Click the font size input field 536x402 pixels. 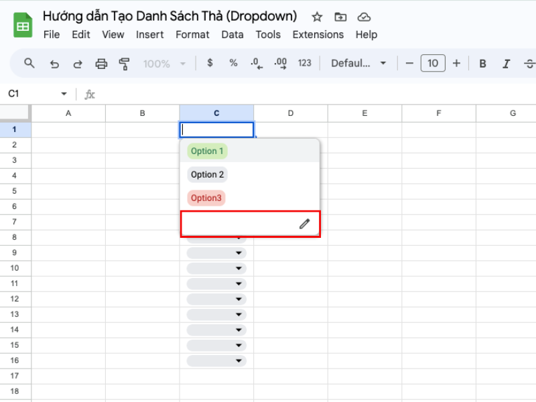tap(433, 64)
